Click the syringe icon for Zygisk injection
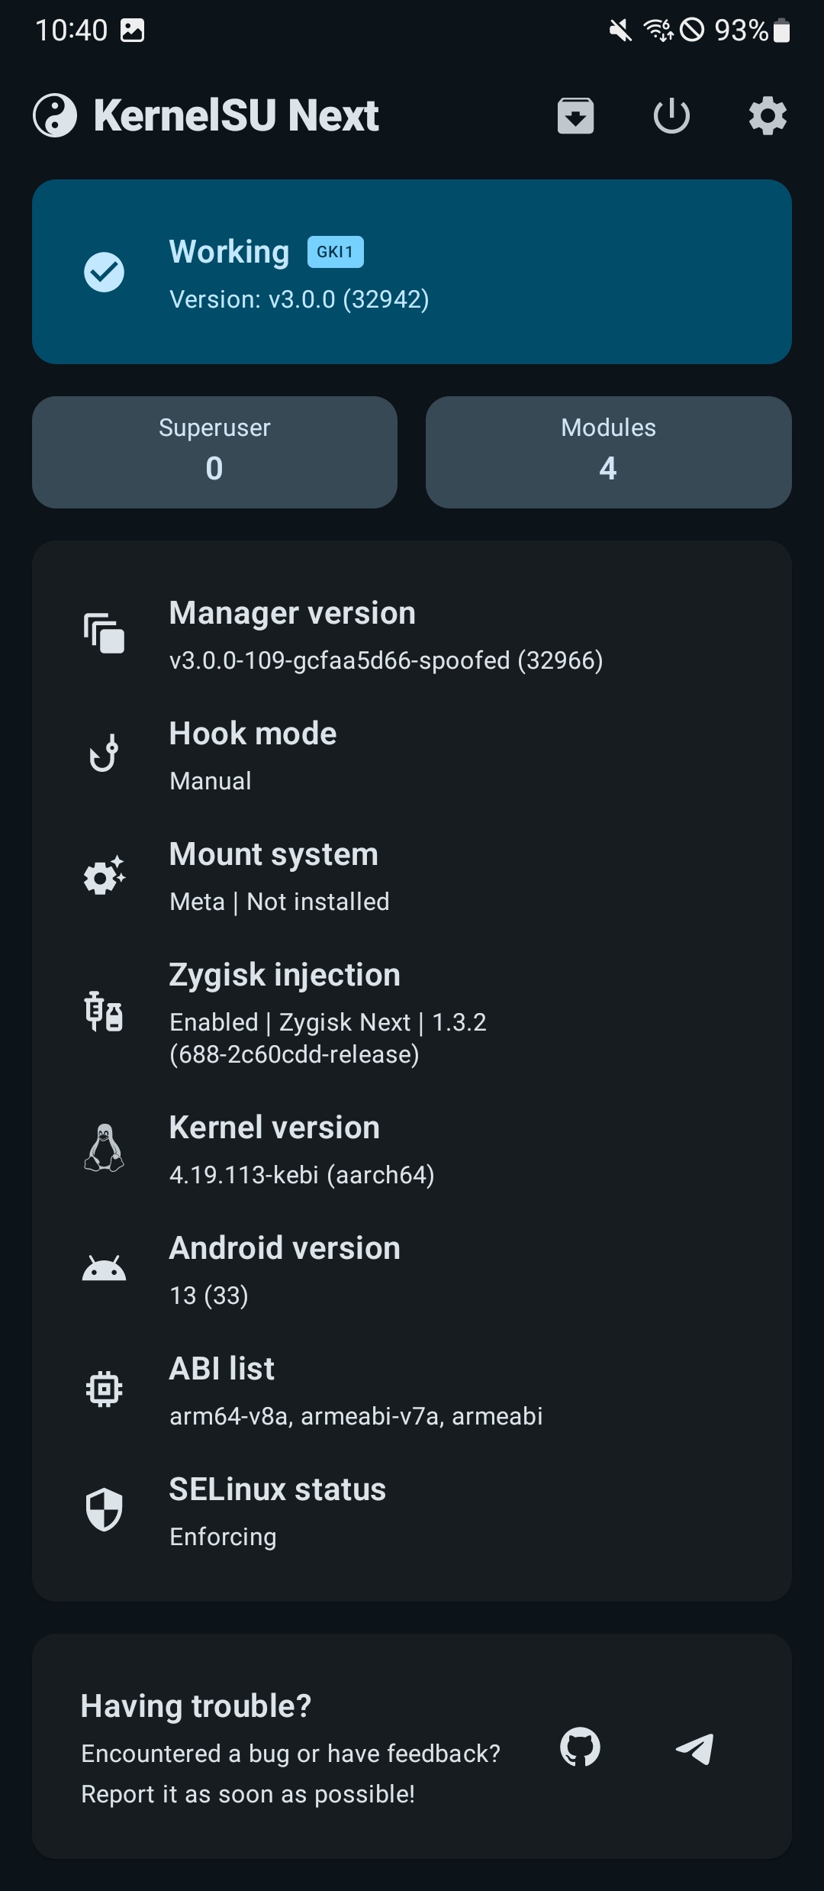 (104, 1011)
